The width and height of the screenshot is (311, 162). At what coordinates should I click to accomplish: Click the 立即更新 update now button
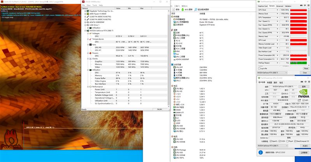click(x=304, y=153)
